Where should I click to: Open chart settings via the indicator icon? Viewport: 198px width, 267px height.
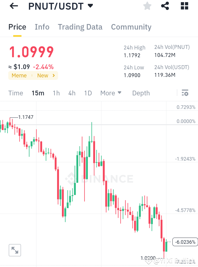(x=185, y=93)
